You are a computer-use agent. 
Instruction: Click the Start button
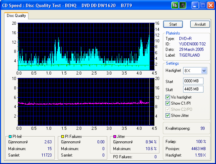pos(173,24)
